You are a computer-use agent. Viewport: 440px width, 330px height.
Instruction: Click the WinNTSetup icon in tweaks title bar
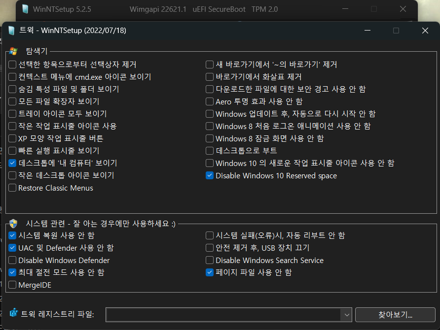(11, 30)
